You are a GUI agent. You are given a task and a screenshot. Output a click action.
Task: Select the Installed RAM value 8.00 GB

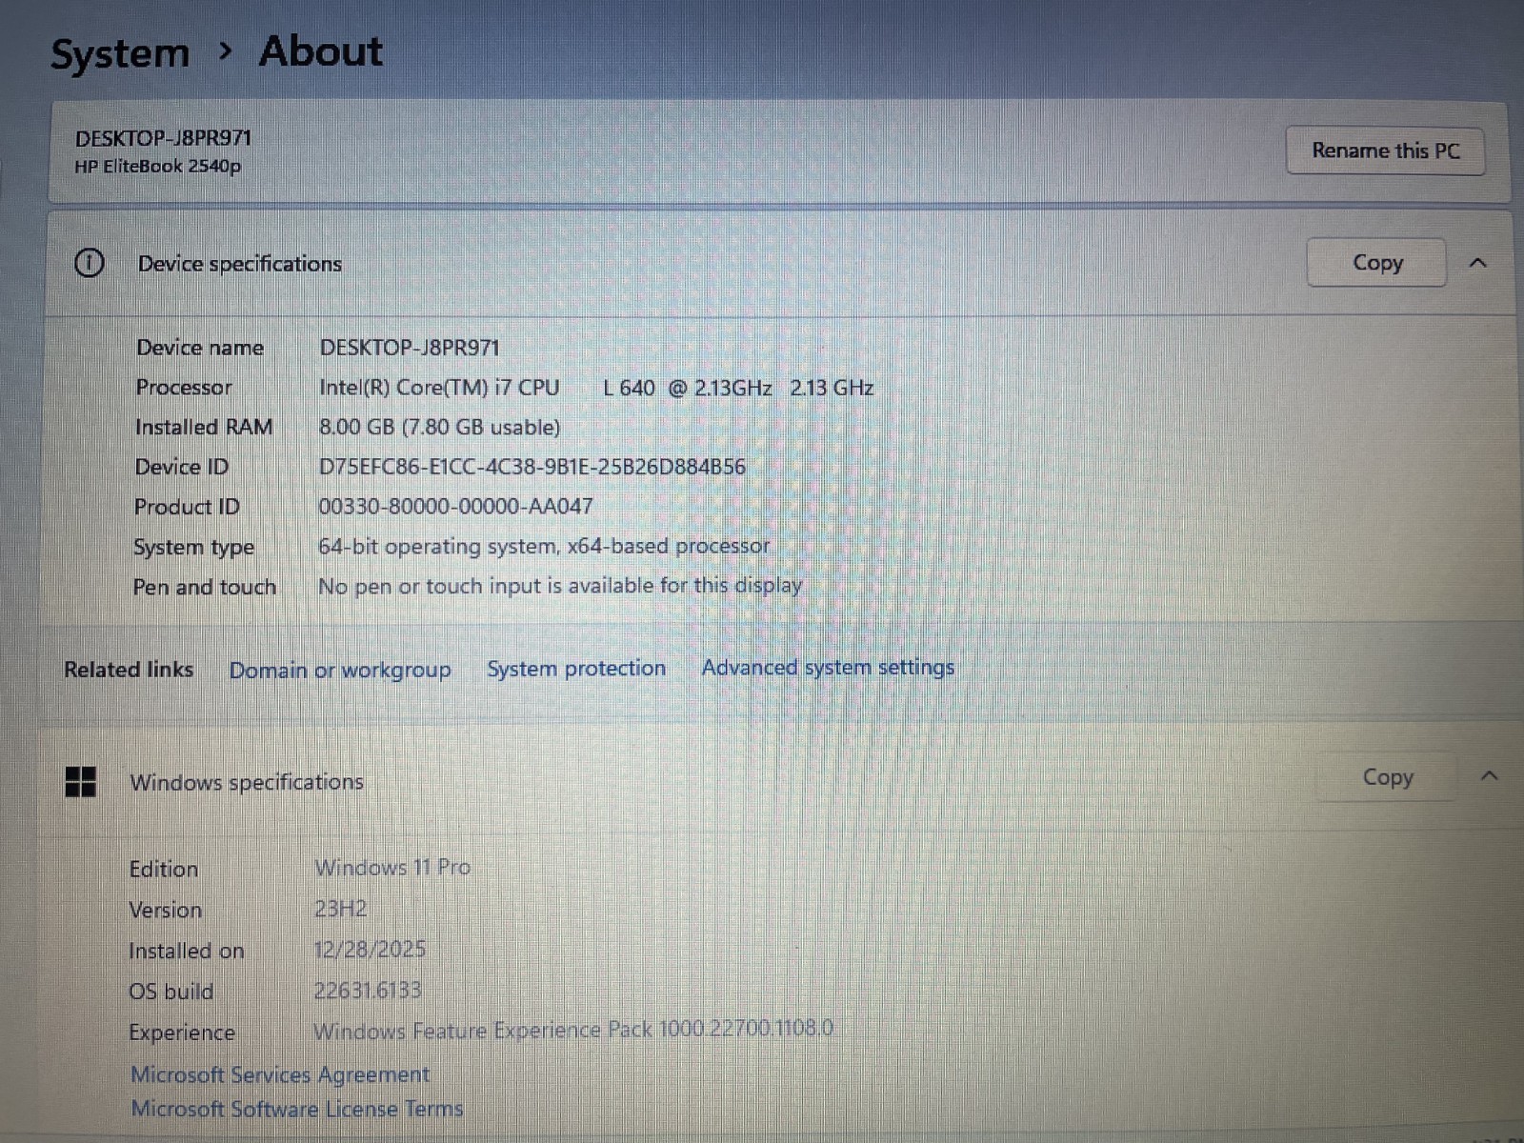[x=439, y=427]
